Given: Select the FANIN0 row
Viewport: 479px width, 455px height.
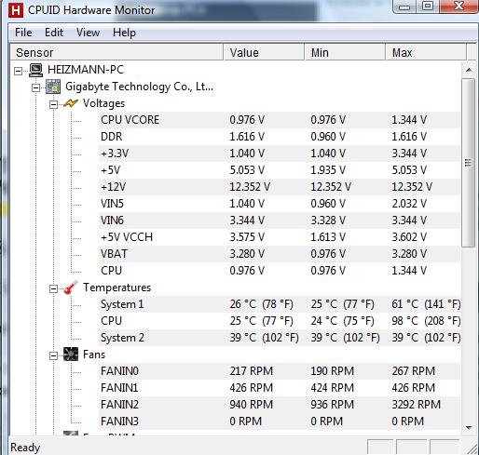Looking at the screenshot, I should click(280, 371).
